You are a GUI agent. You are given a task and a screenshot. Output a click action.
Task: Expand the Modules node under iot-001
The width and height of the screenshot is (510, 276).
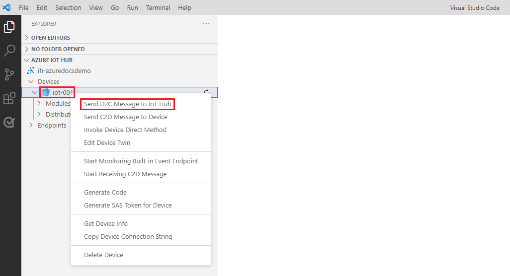40,104
